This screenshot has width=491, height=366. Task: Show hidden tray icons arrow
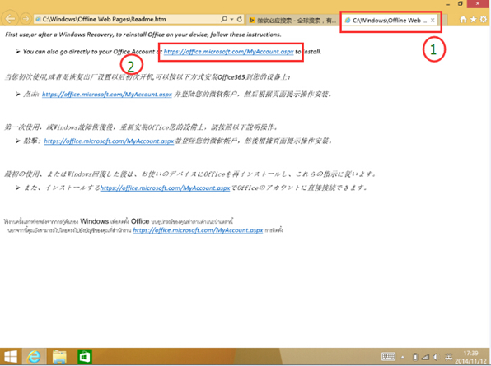pyautogui.click(x=403, y=357)
